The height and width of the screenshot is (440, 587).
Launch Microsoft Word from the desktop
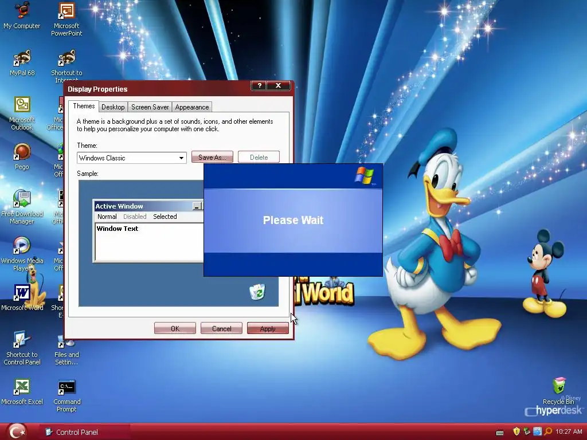point(22,297)
